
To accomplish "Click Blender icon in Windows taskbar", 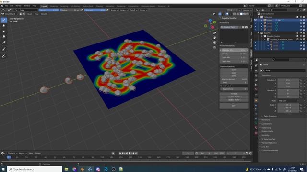I will point(82,169).
